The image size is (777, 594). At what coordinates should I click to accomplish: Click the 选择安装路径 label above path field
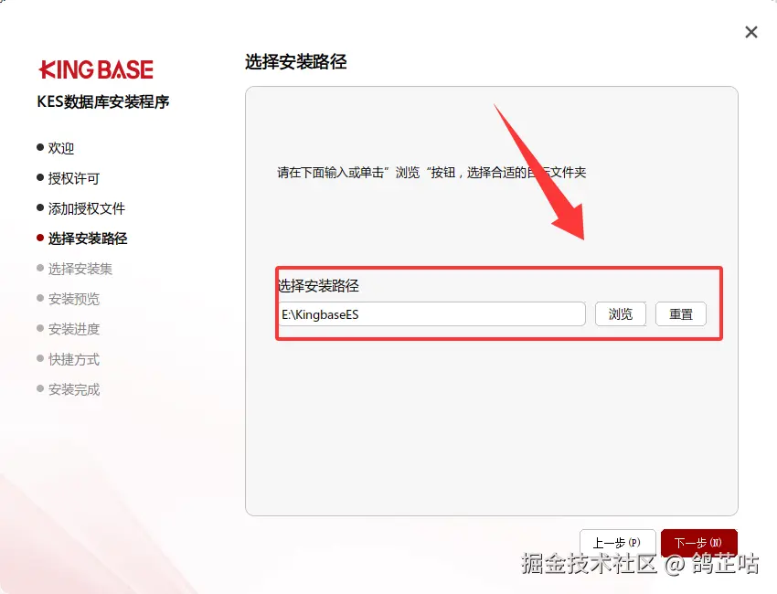tap(318, 285)
